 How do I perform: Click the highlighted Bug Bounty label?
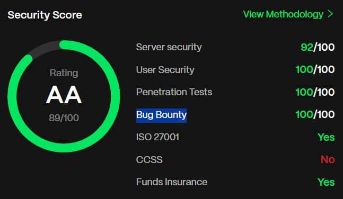[x=162, y=115]
